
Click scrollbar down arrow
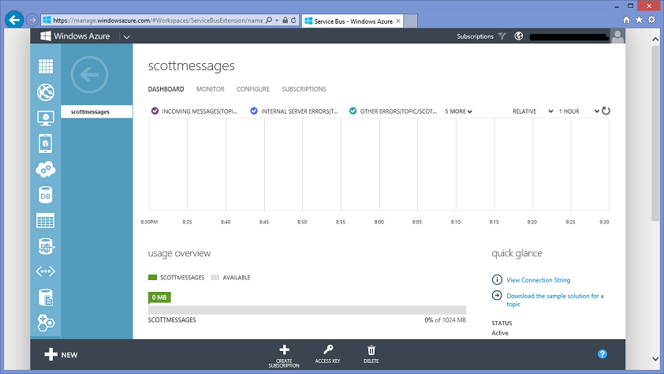[x=655, y=359]
